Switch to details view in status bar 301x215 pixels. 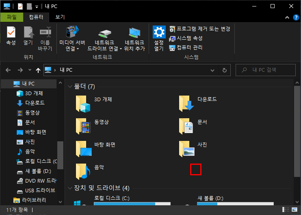coord(286,210)
